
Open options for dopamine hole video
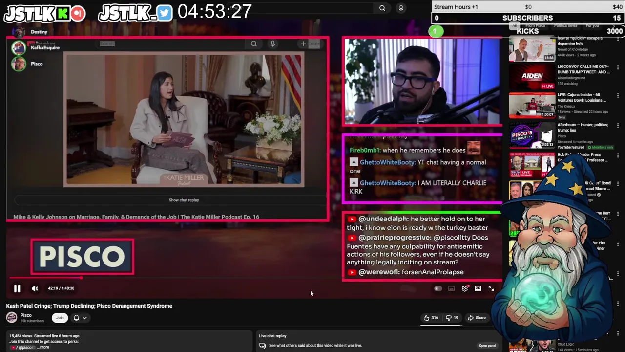point(618,40)
